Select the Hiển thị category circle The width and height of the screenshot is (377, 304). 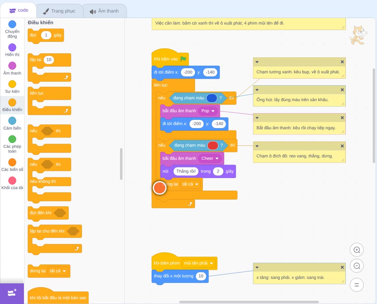(12, 48)
